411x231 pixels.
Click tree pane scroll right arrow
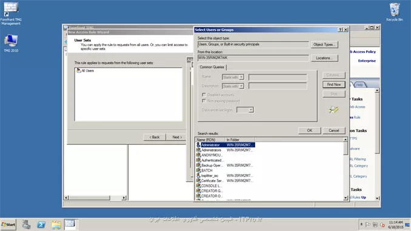coord(124,198)
